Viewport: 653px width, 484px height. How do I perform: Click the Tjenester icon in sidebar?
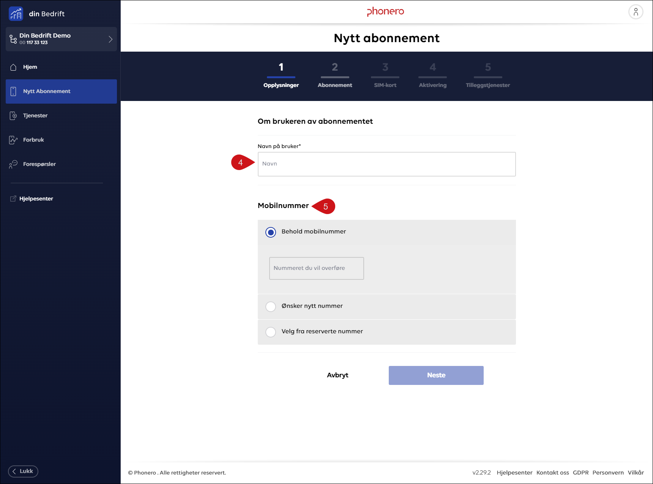tap(13, 116)
